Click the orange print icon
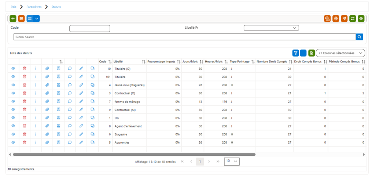The height and width of the screenshot is (177, 372). [336, 18]
